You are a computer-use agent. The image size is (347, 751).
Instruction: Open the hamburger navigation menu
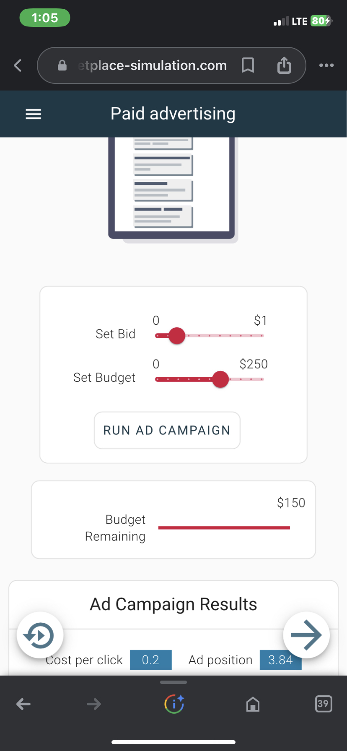[33, 114]
